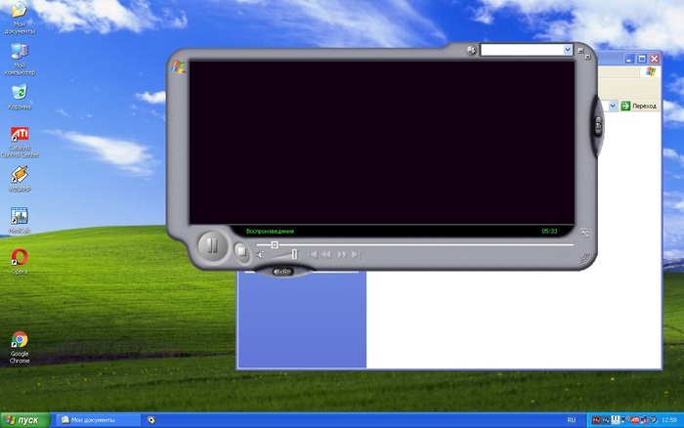
Task: Click the corner grip icon in the media player
Action: (x=584, y=258)
